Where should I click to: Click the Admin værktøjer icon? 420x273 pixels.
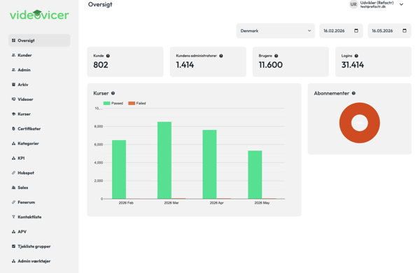click(x=13, y=261)
